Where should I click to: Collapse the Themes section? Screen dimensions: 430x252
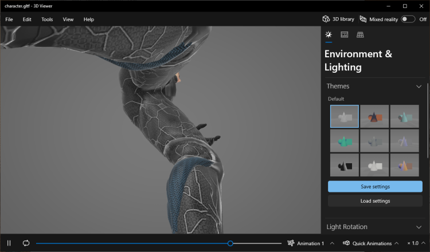click(419, 86)
